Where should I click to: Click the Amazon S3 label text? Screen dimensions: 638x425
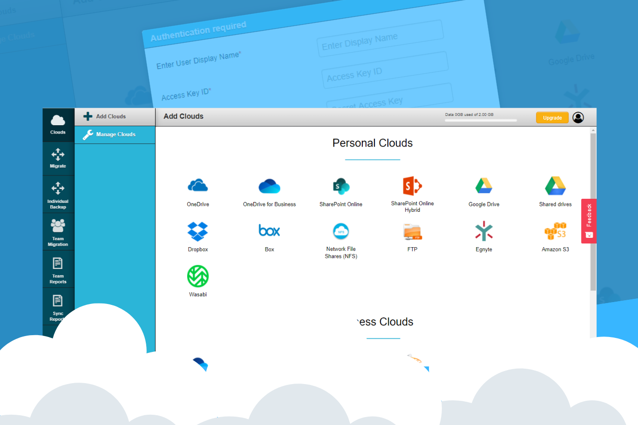point(555,250)
